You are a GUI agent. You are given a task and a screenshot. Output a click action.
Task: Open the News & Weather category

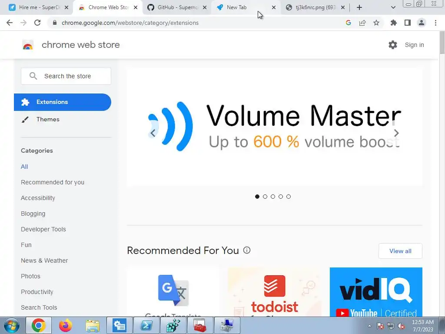click(x=44, y=261)
